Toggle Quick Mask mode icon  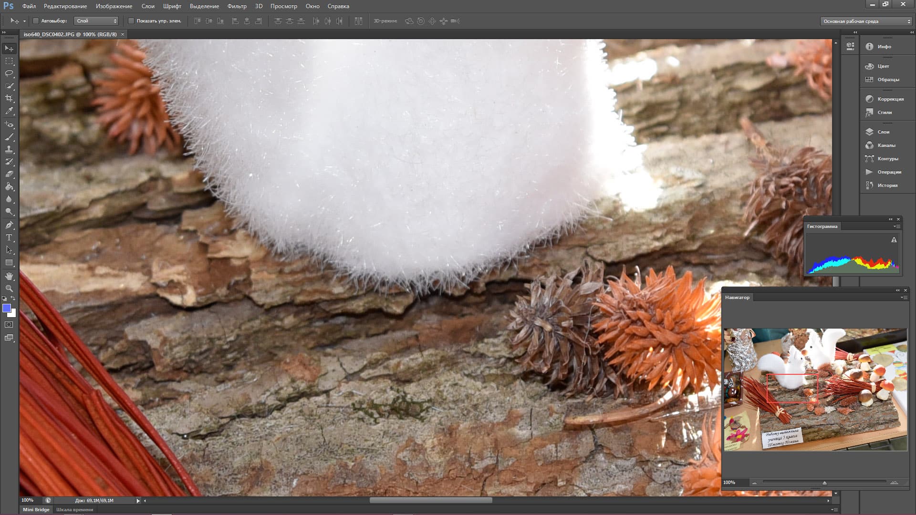(9, 325)
